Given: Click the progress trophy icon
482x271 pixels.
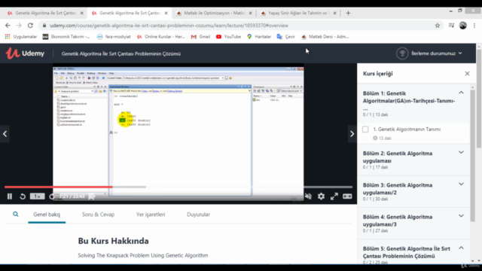Looking at the screenshot, I should point(402,53).
